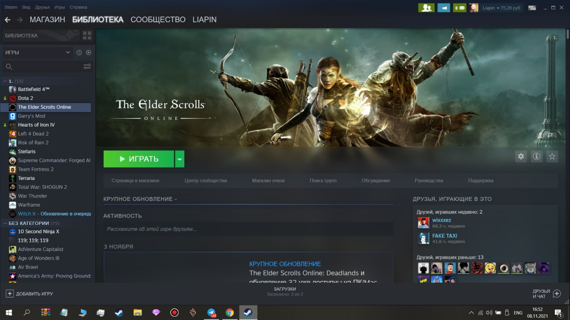Click the green ИГРАТЬ button
This screenshot has width=570, height=320.
(x=138, y=159)
